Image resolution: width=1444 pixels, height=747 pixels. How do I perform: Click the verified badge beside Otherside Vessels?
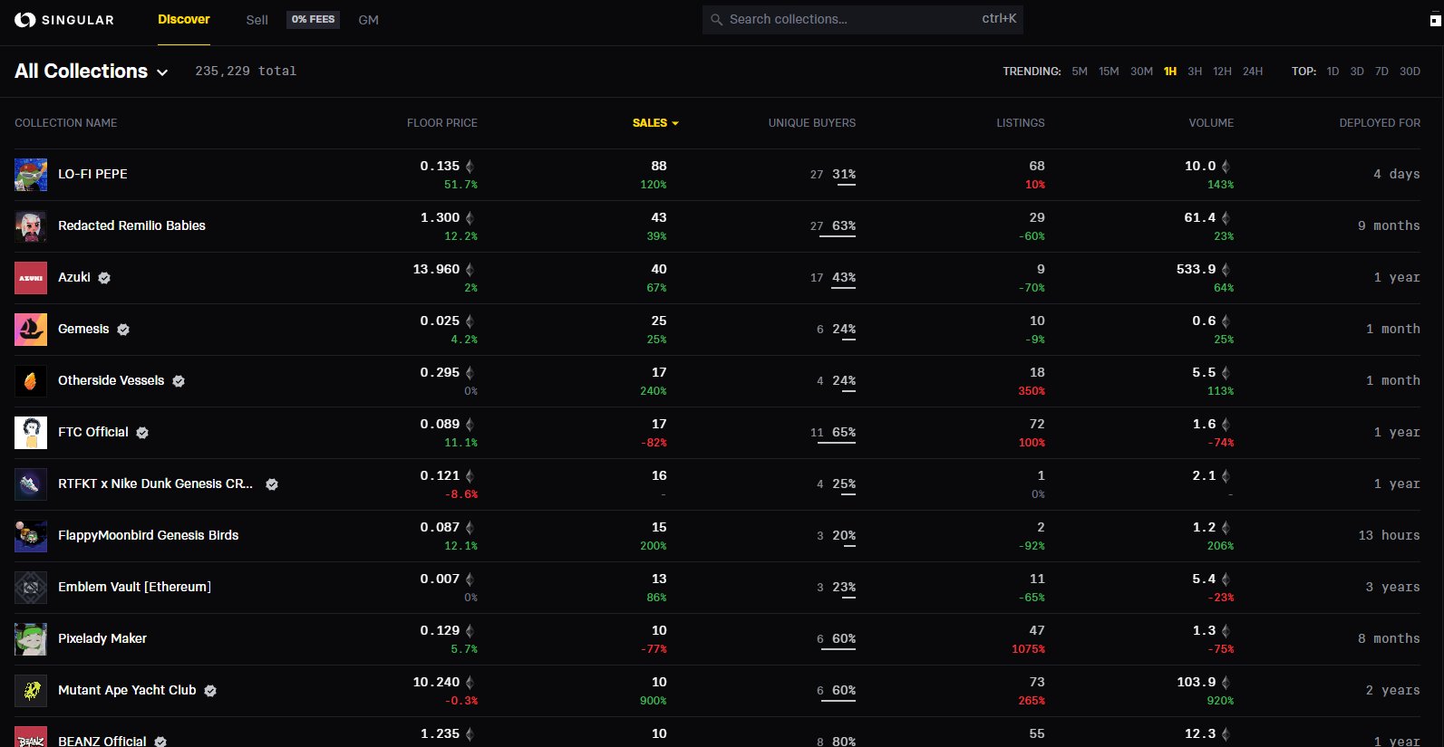(179, 381)
